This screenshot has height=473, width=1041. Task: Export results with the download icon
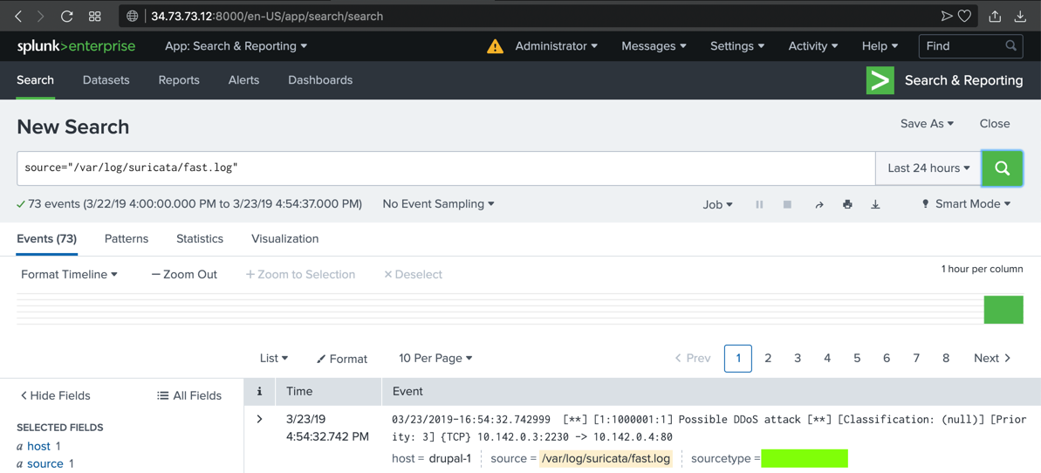[875, 204]
